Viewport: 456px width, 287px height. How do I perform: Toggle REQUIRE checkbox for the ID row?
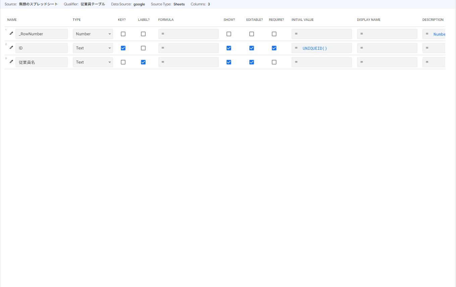(274, 48)
